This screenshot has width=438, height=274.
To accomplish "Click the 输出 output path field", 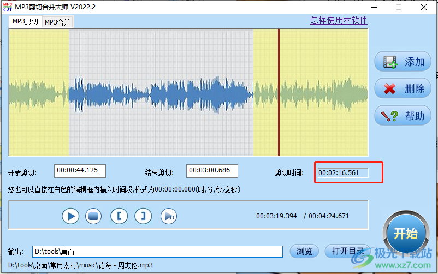I will tap(157, 252).
